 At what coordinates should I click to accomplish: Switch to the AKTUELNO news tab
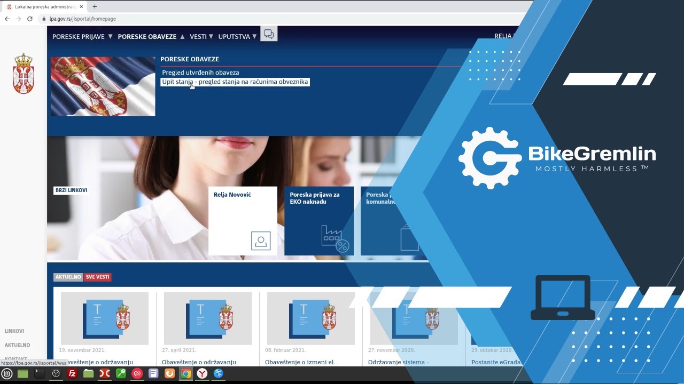coord(68,277)
